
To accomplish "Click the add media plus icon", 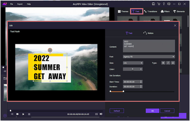I will click(x=5, y=116).
